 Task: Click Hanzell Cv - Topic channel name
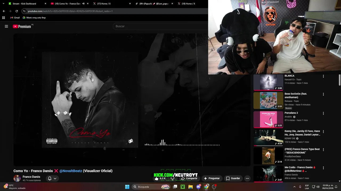[293, 79]
